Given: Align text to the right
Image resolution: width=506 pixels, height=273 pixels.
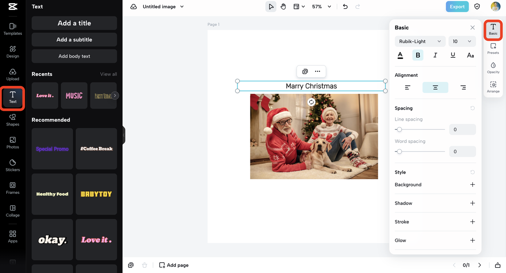Looking at the screenshot, I should (463, 87).
